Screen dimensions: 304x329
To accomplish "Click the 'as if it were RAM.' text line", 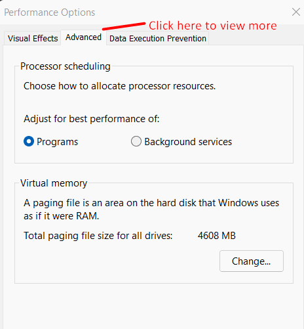I will point(61,216).
